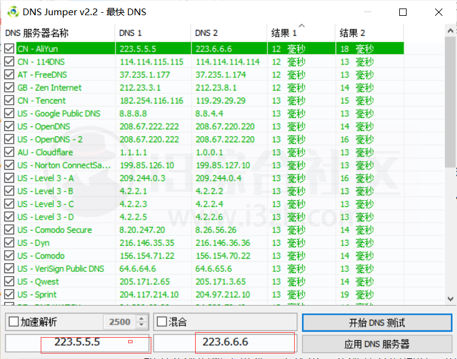Toggle the US - Sprint checkbox
Image resolution: width=457 pixels, height=359 pixels.
9,295
